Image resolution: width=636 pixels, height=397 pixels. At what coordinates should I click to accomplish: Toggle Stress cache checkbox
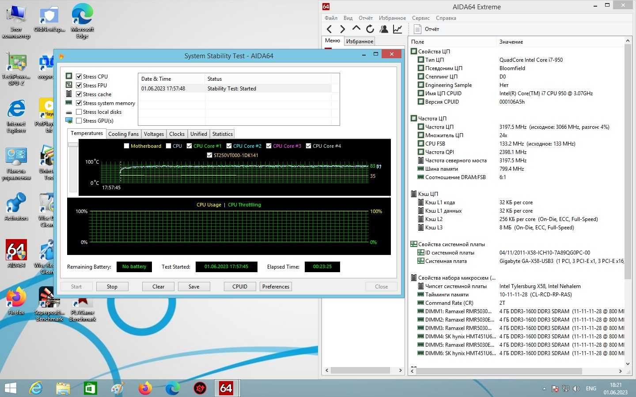(79, 94)
